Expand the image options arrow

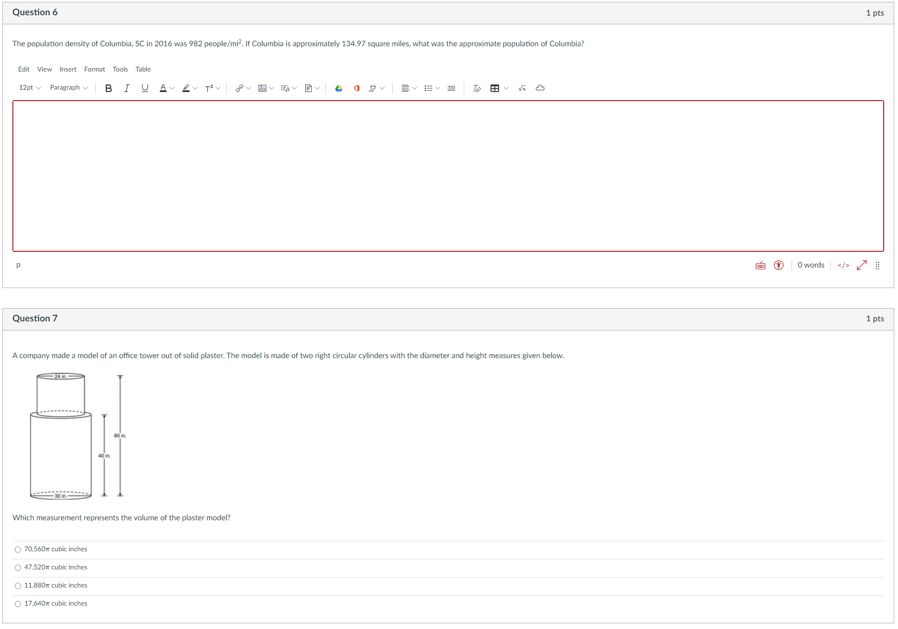click(271, 88)
